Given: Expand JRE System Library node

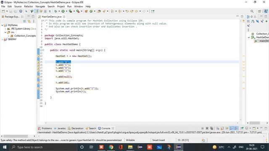Looking at the screenshot, I should click(x=5, y=29).
